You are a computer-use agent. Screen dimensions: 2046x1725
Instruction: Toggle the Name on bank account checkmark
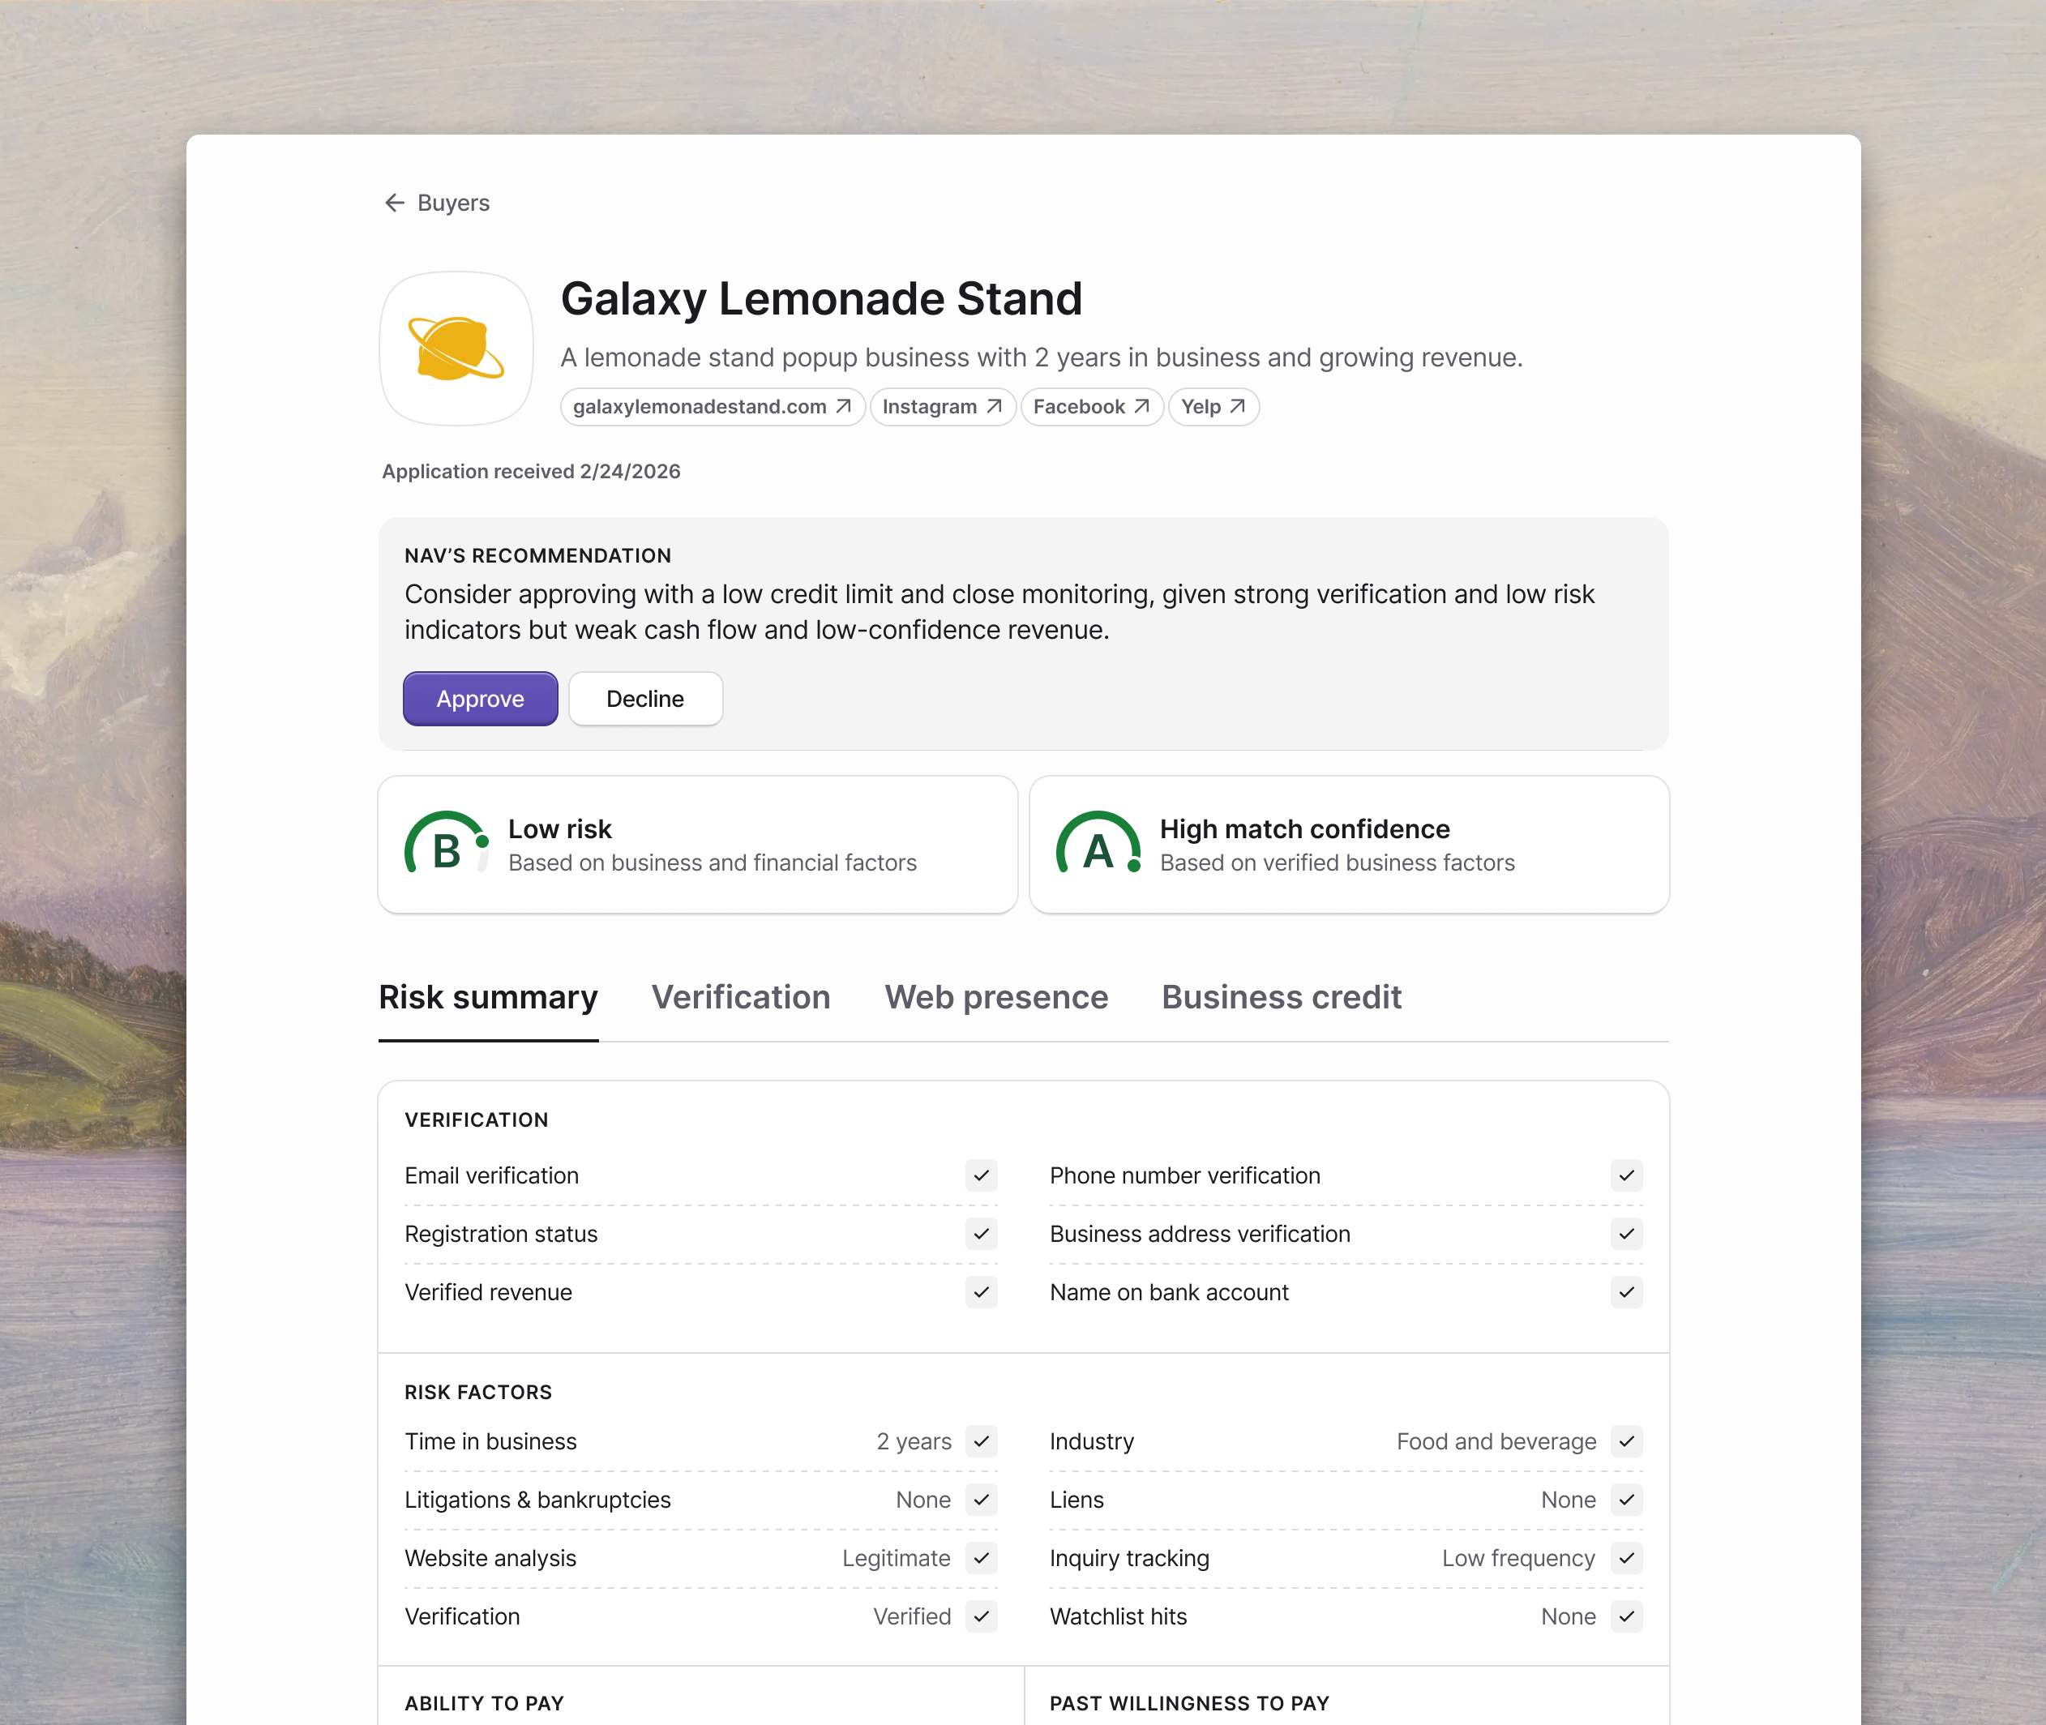click(x=1626, y=1292)
